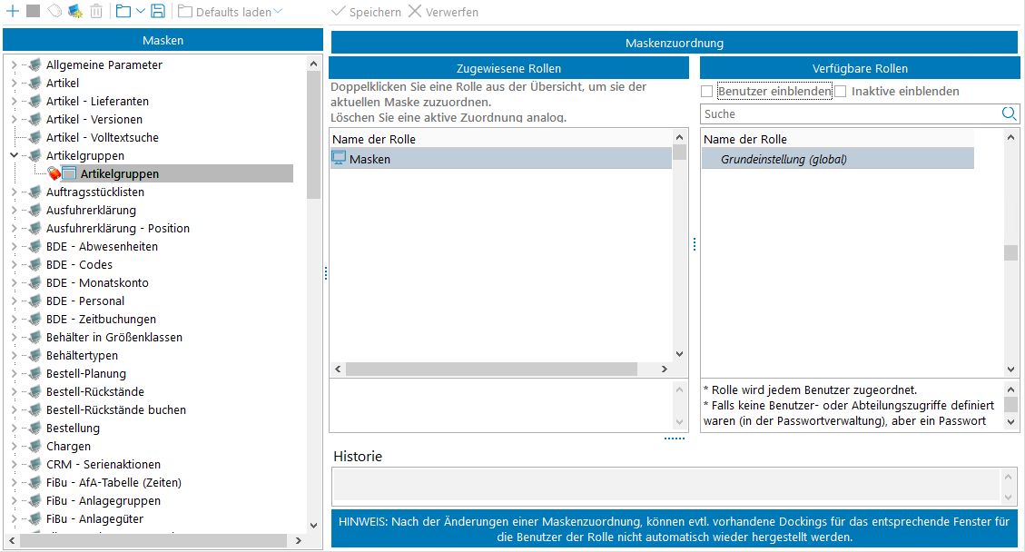
Task: Click the trash can delete icon
Action: [x=96, y=12]
